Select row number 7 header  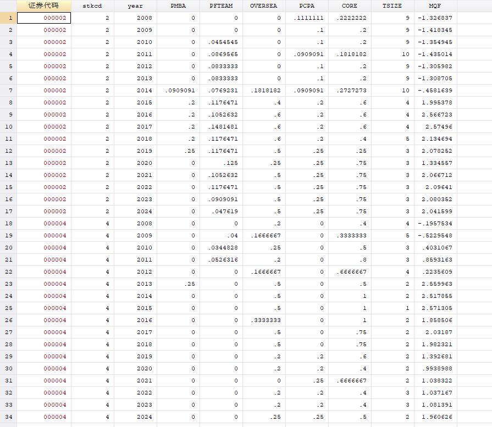(8, 90)
